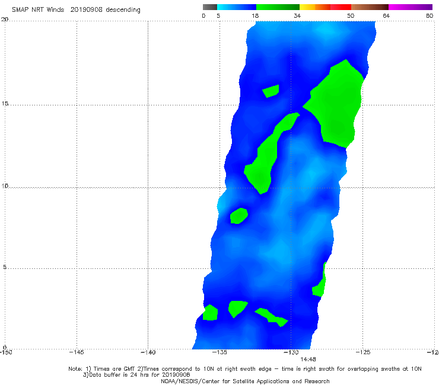Click the yellow-orange segment of the color bar

pos(314,7)
